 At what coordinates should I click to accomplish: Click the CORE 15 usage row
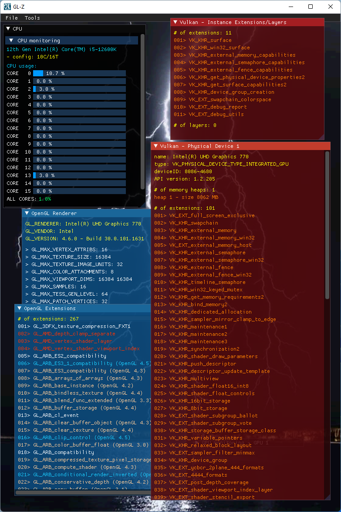pyautogui.click(x=66, y=191)
